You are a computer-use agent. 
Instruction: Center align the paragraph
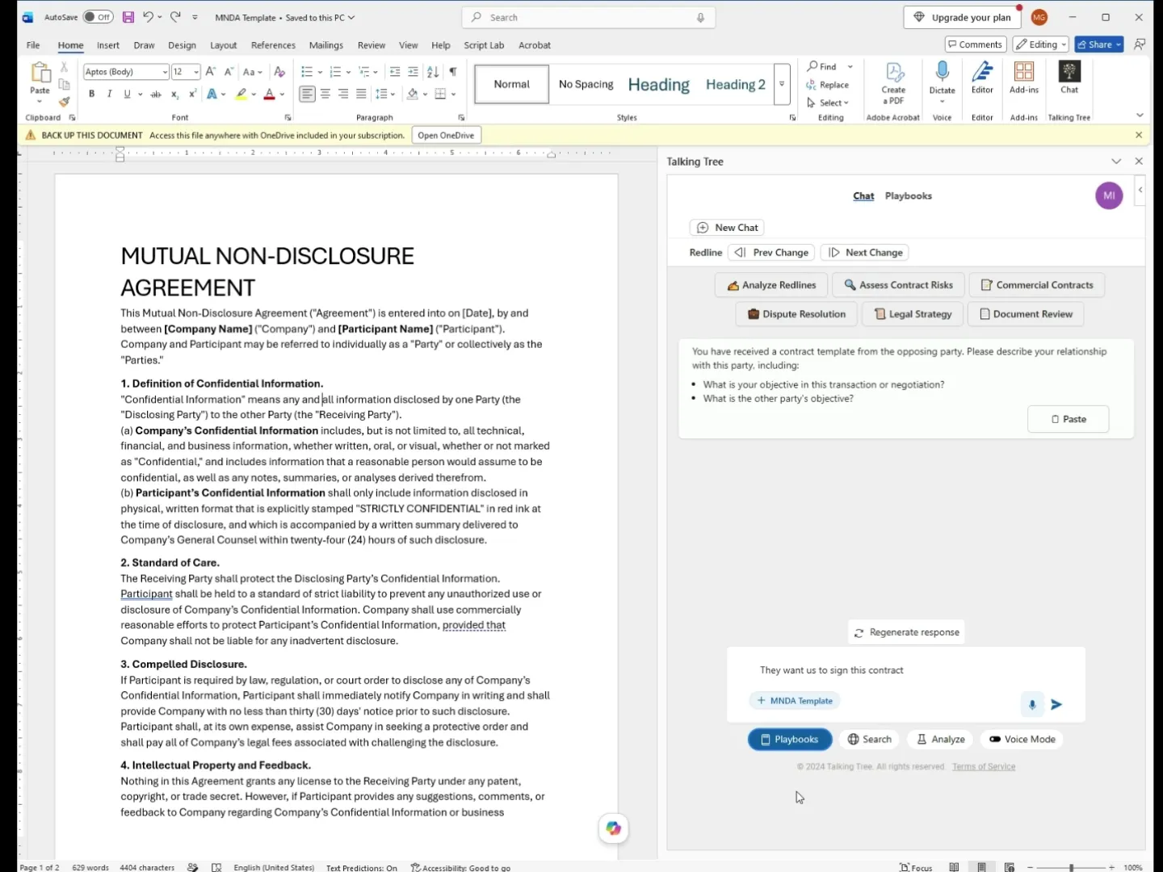(x=325, y=94)
